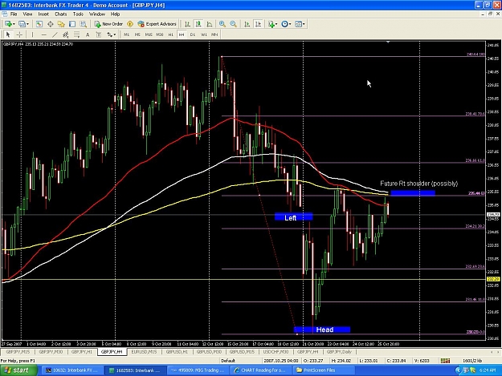502x376 pixels.
Task: Select the Fibonacci retracement tool
Action: [77, 34]
